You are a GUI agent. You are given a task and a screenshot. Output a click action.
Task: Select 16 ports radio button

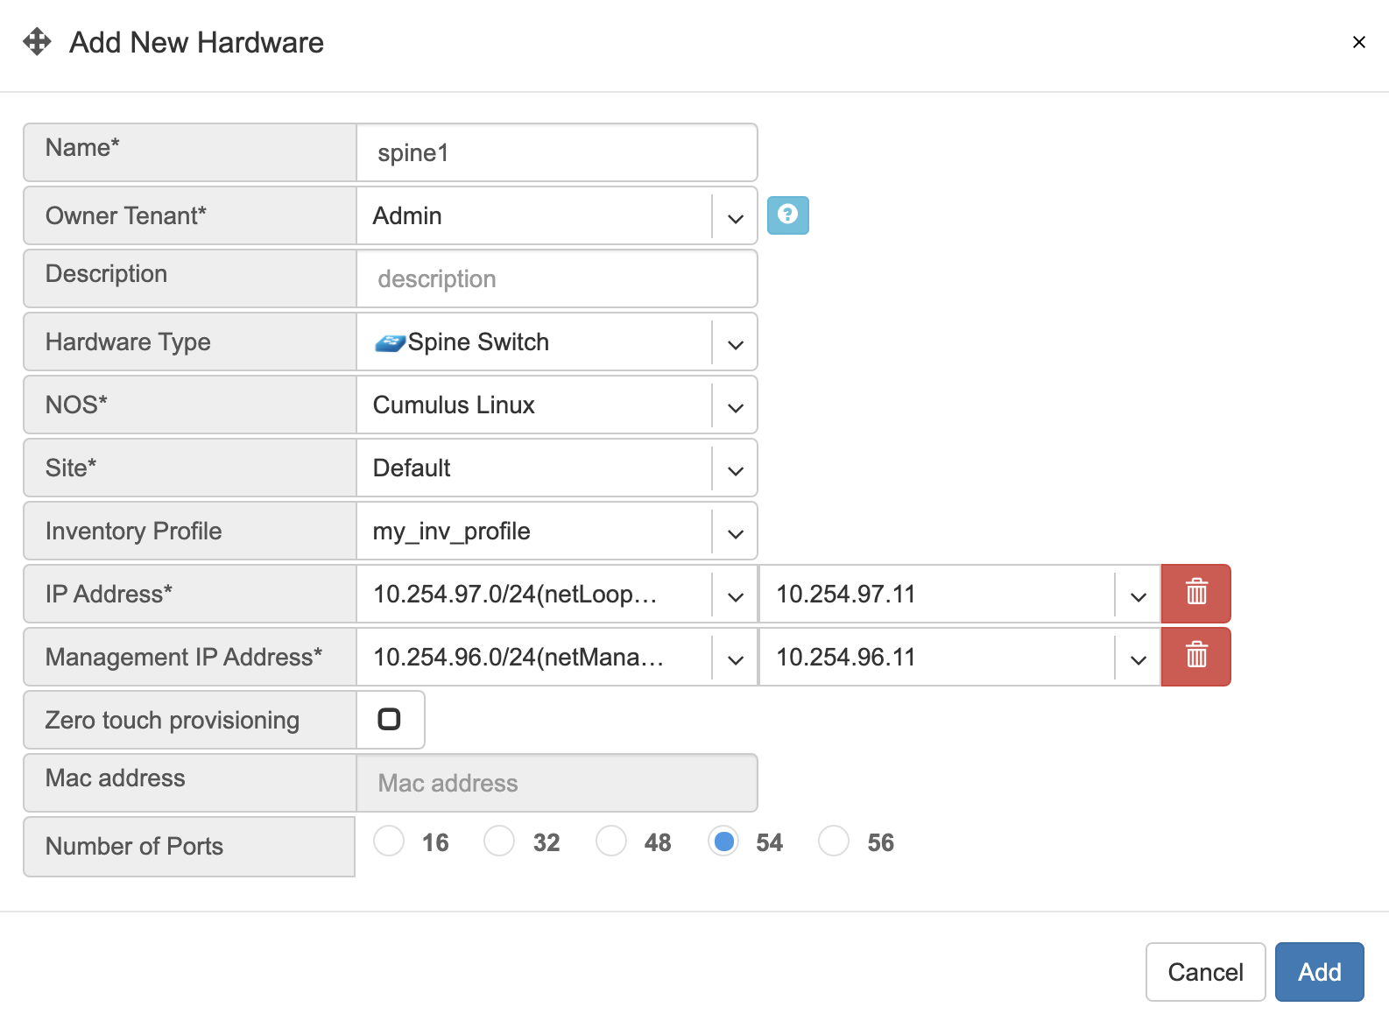pyautogui.click(x=389, y=841)
